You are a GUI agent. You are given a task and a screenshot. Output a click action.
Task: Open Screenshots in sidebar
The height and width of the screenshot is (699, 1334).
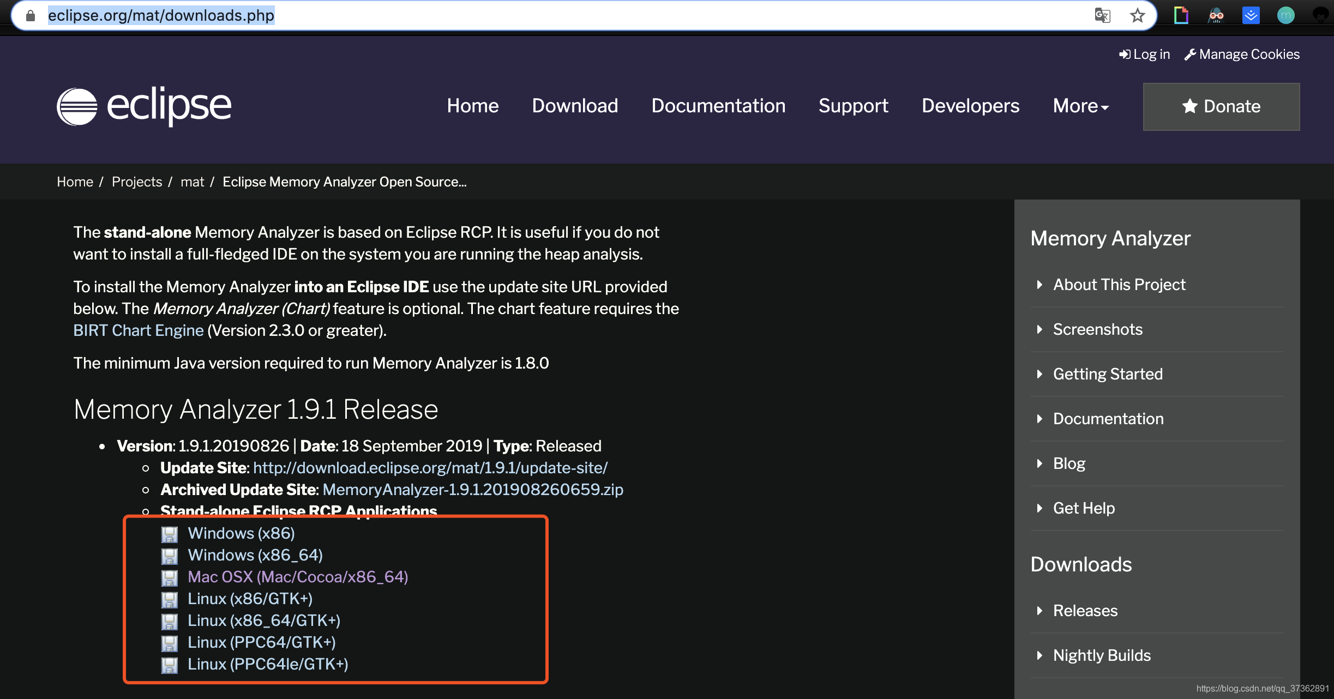tap(1097, 329)
